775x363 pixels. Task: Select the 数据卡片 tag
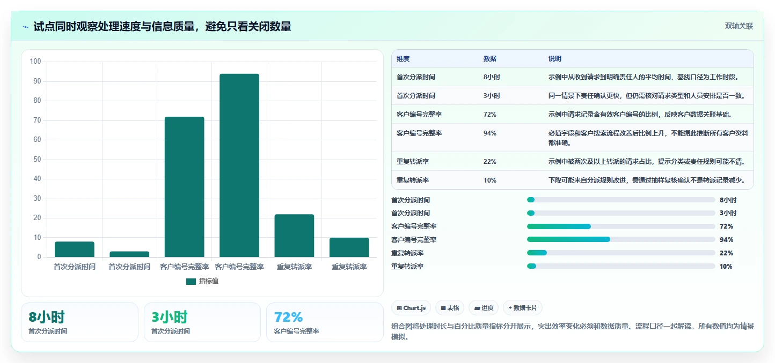[x=523, y=308]
